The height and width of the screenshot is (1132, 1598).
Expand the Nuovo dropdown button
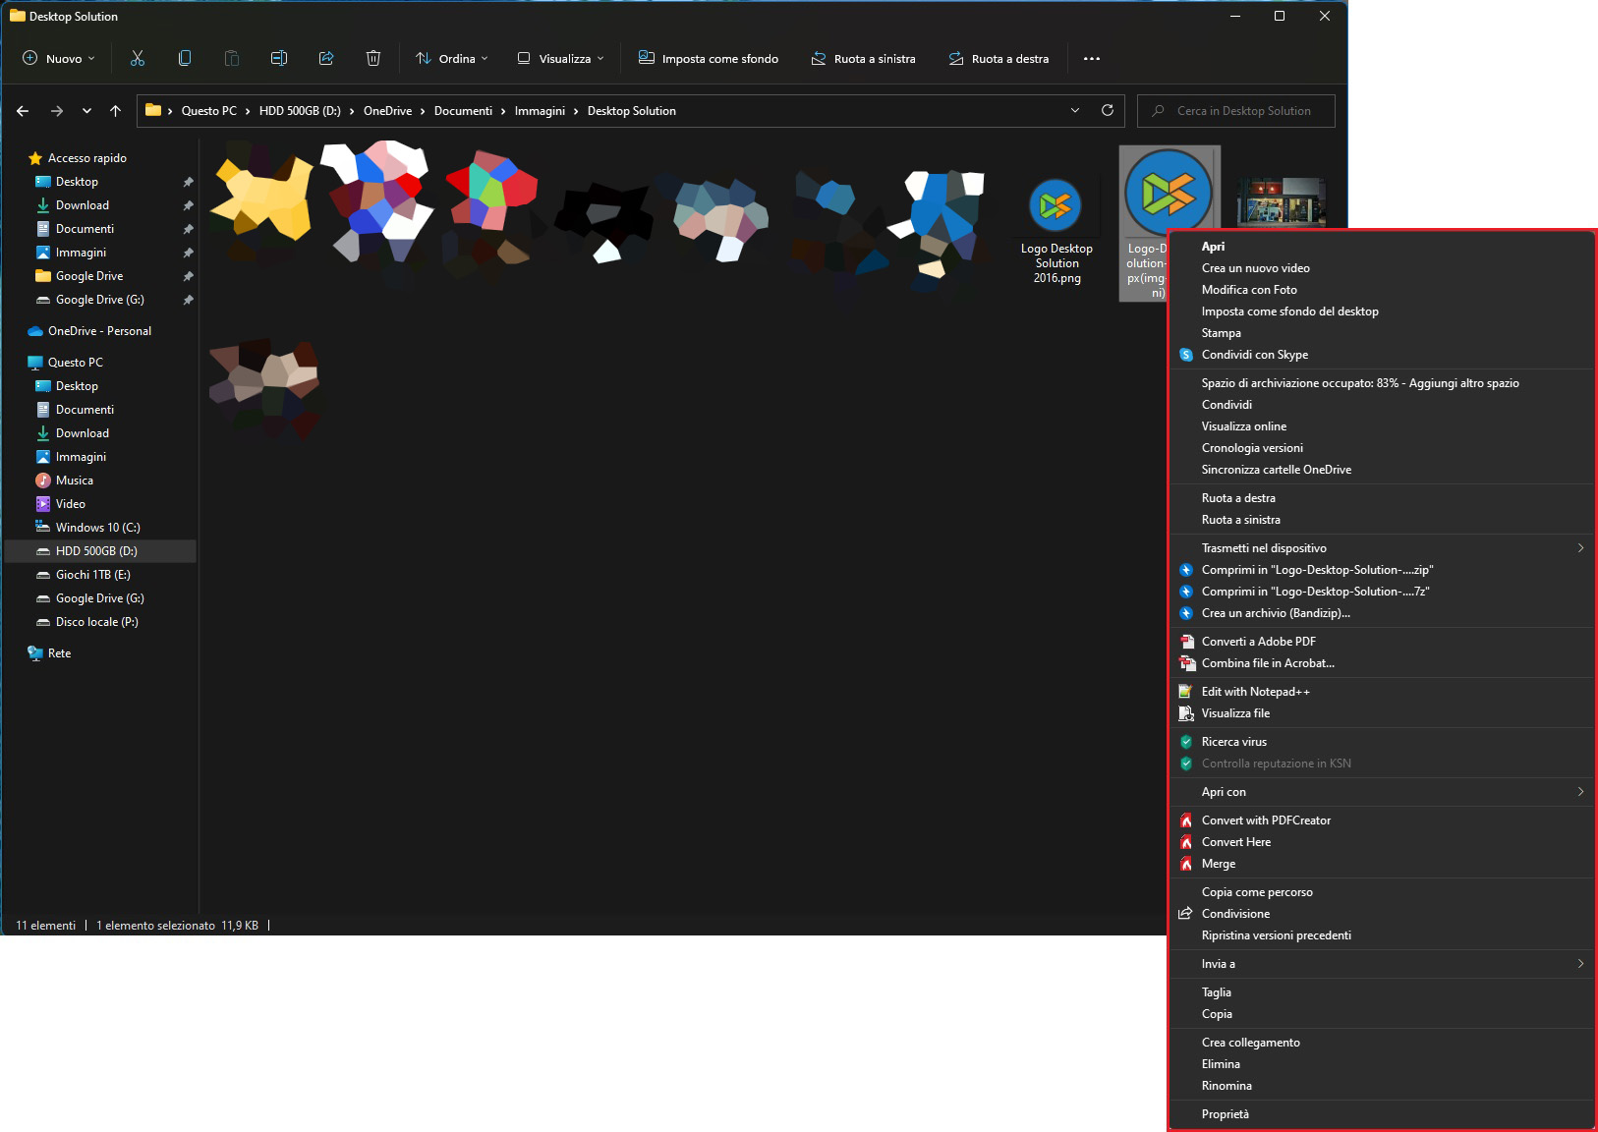[59, 59]
